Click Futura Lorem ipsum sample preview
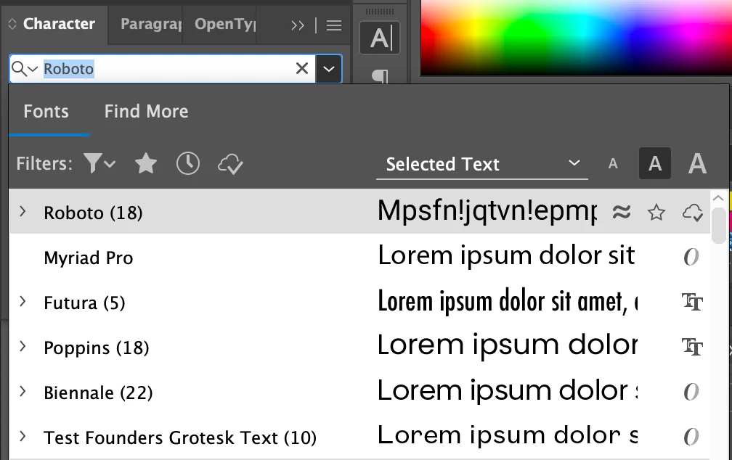Image resolution: width=732 pixels, height=460 pixels. (508, 301)
